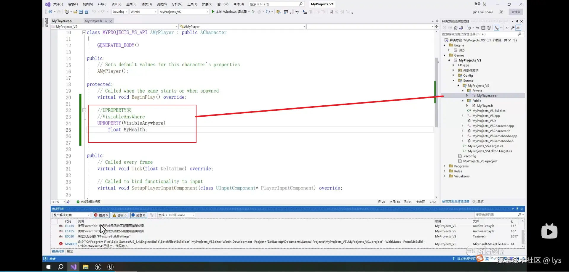The height and width of the screenshot is (272, 569).
Task: Pin the Solution Explorer panel
Action: tap(517, 21)
